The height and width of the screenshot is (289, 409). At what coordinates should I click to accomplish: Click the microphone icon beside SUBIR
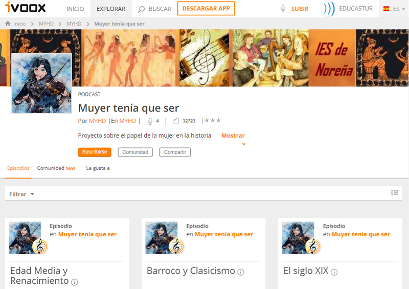click(283, 9)
